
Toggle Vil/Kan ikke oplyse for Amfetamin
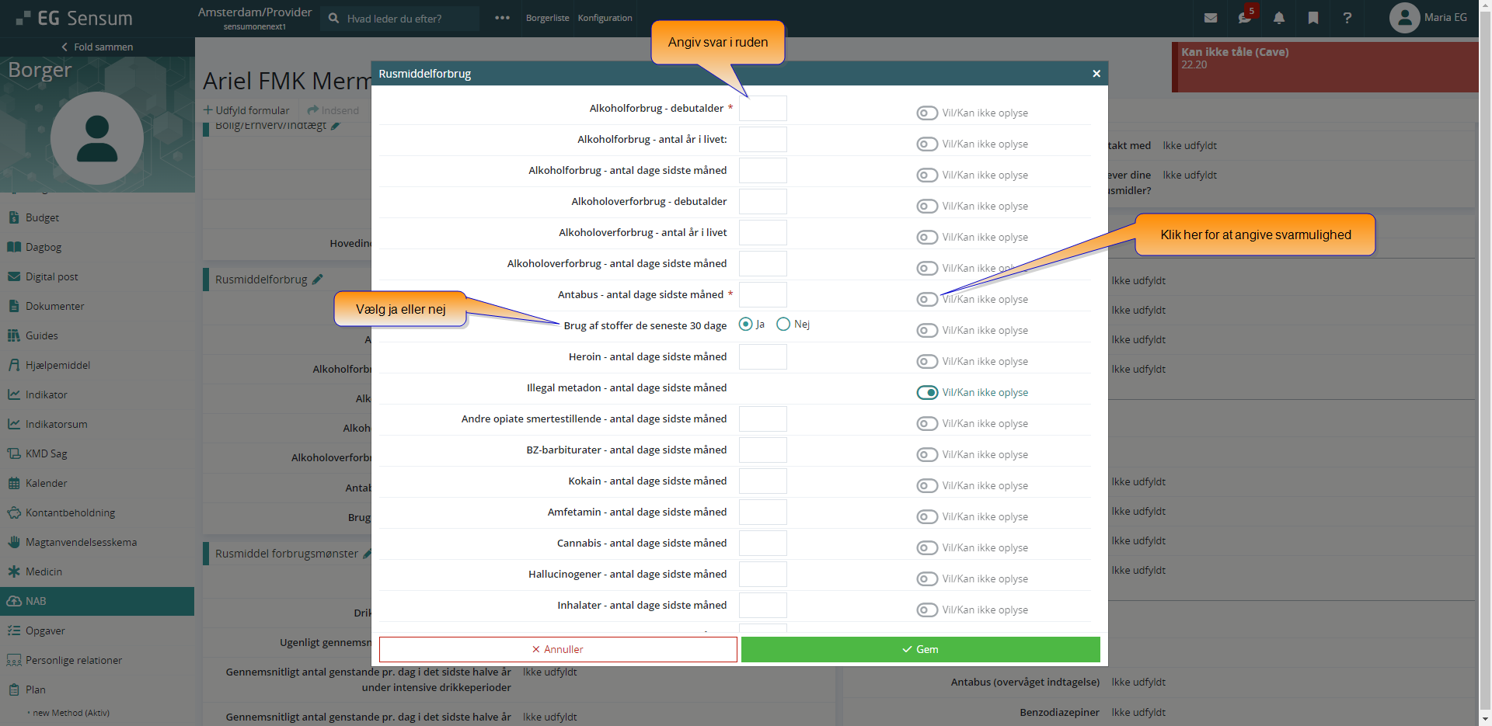pyautogui.click(x=927, y=516)
